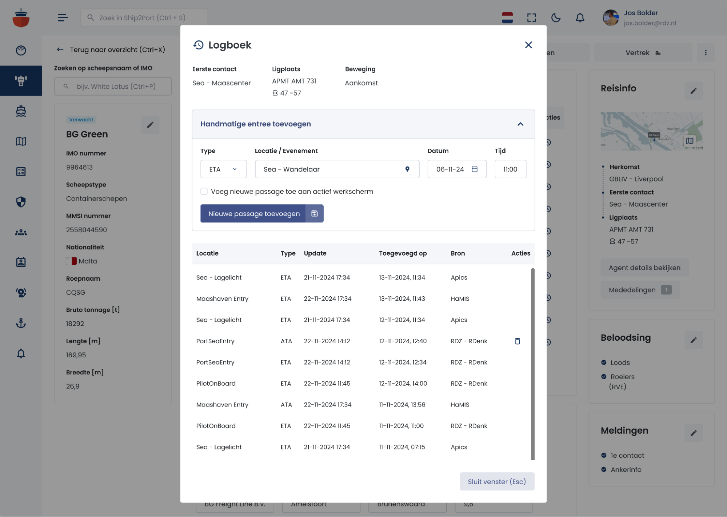Switch to the Vertrek tab
Image resolution: width=727 pixels, height=517 pixels.
[x=643, y=53]
